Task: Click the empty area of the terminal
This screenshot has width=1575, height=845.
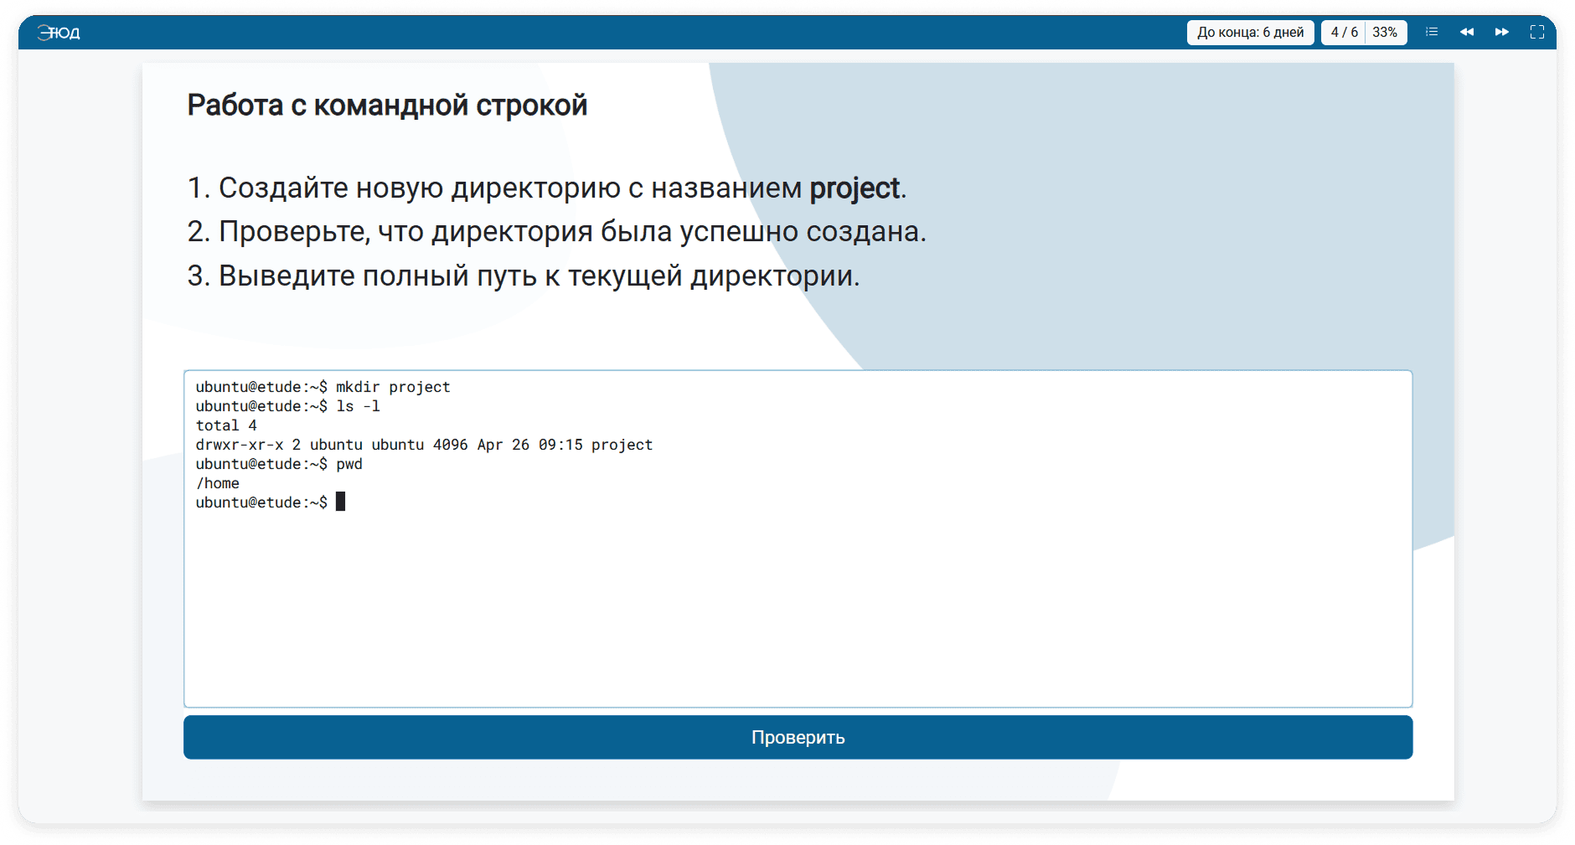Action: (x=796, y=611)
